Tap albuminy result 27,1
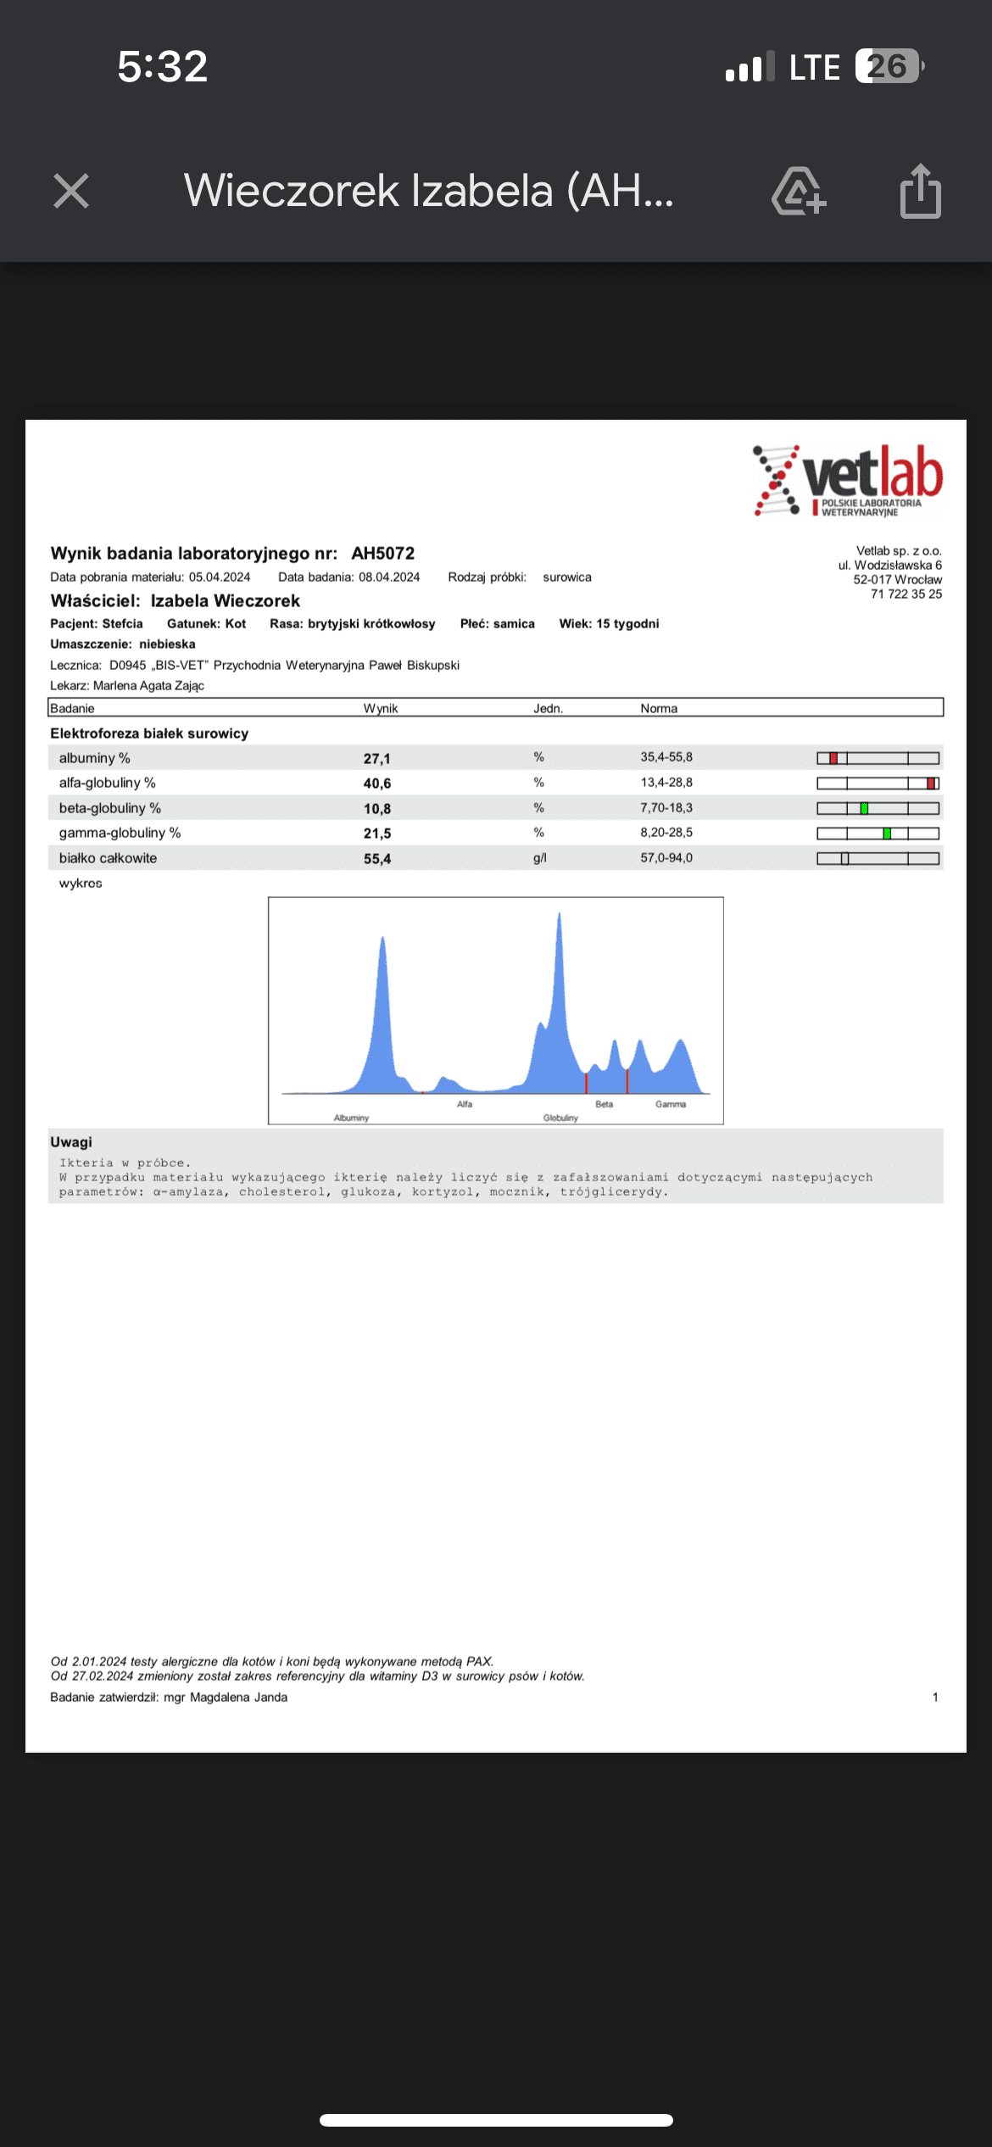The width and height of the screenshot is (992, 2147). point(377,759)
